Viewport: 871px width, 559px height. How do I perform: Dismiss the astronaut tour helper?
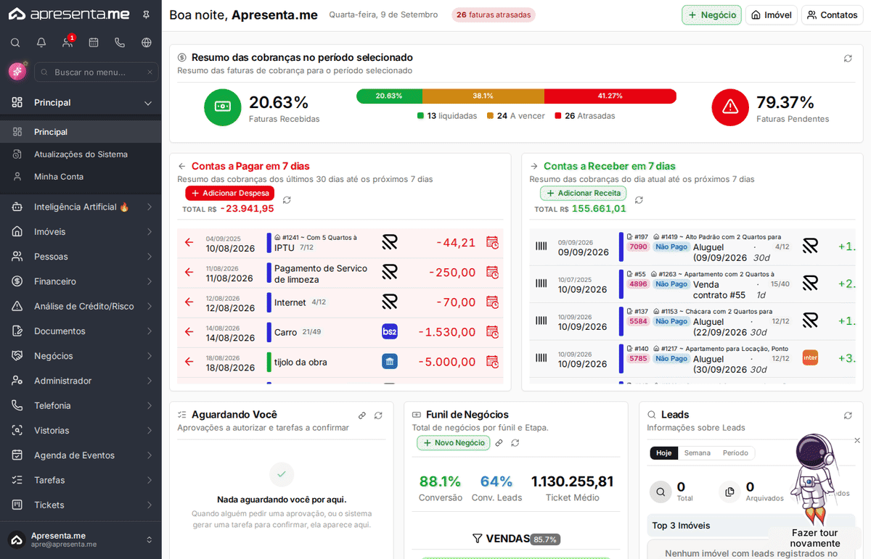coord(857,440)
